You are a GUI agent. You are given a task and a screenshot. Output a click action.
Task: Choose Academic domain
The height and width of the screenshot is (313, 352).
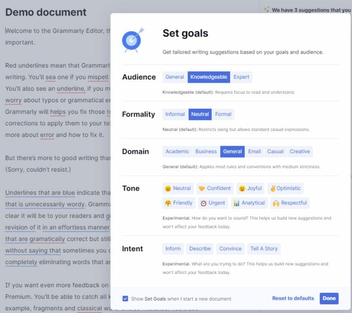coord(178,152)
